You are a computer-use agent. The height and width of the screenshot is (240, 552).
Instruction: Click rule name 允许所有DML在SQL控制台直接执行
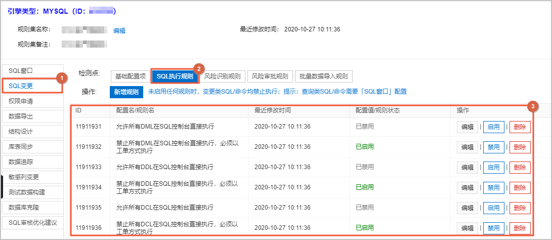point(165,127)
